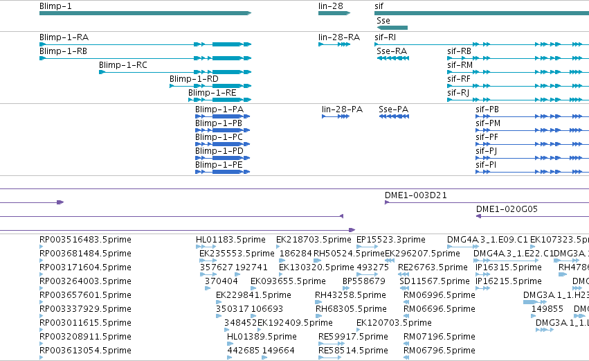Click the sif-PF protein label
This screenshot has height=361, width=589.
[487, 137]
